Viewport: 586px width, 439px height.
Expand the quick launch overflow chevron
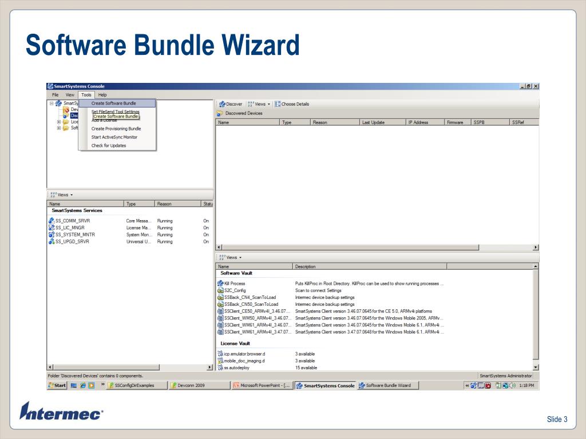pos(102,385)
